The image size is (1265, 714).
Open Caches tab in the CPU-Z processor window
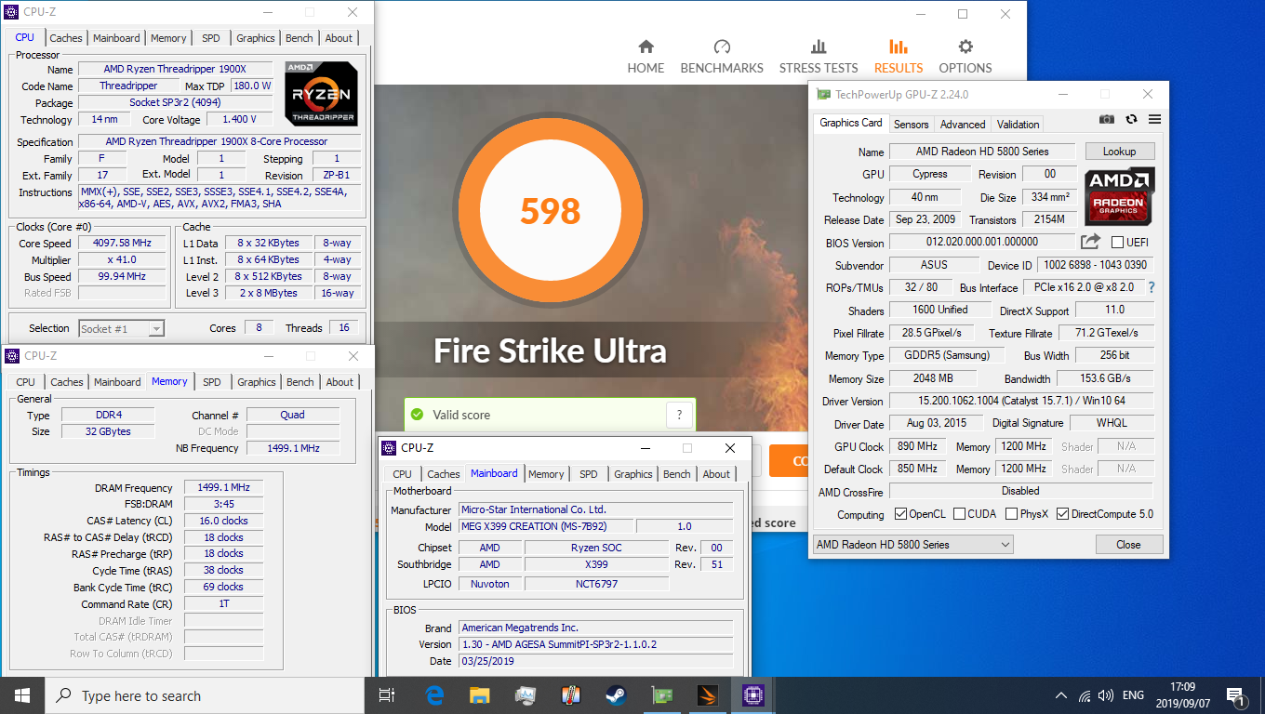[66, 38]
